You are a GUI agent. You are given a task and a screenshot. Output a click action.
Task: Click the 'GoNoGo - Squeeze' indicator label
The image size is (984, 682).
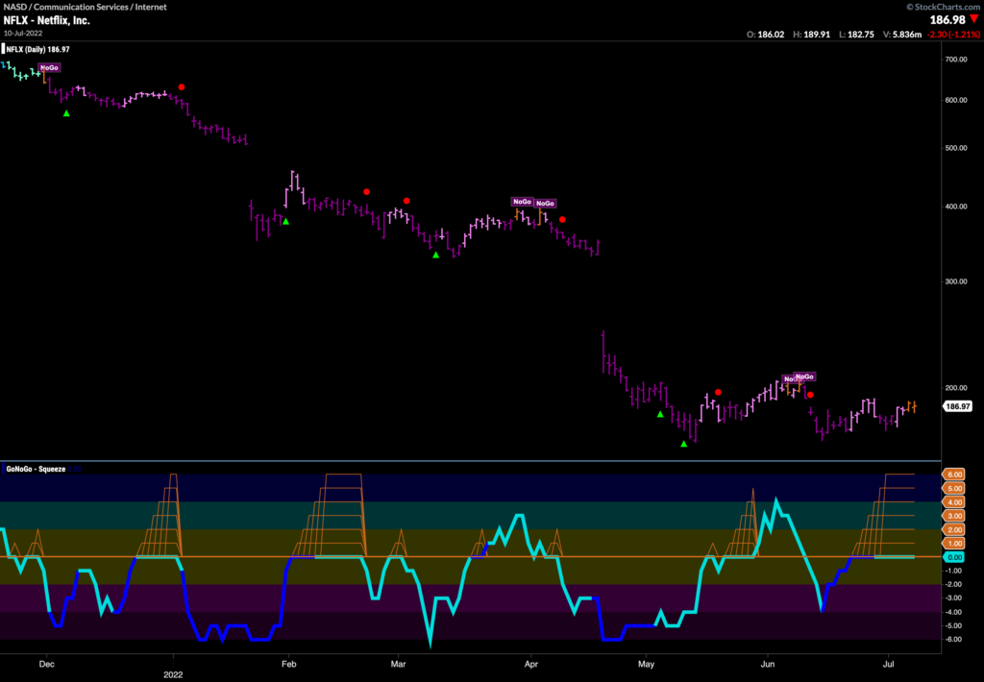pos(36,469)
